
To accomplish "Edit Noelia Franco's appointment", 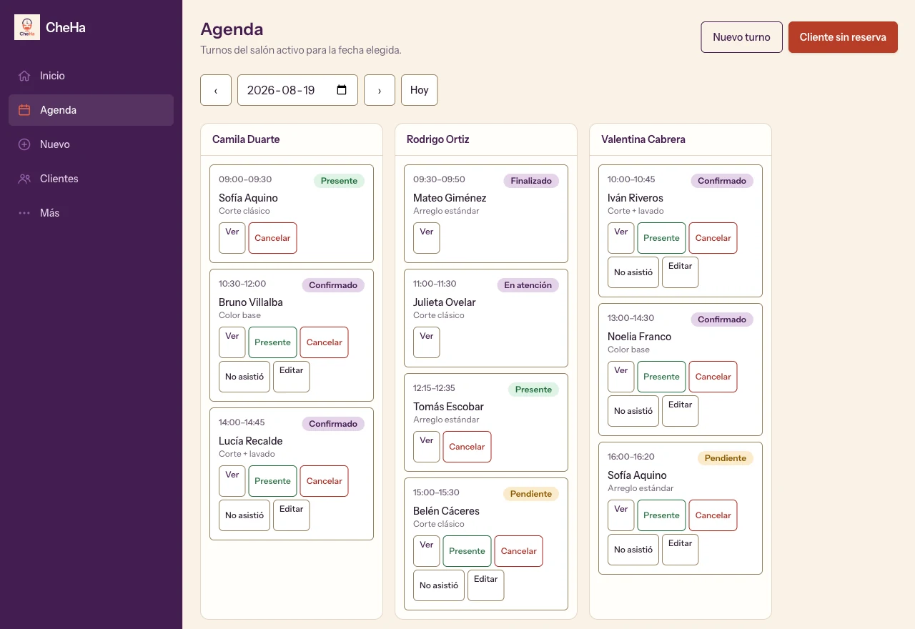I will [x=681, y=411].
